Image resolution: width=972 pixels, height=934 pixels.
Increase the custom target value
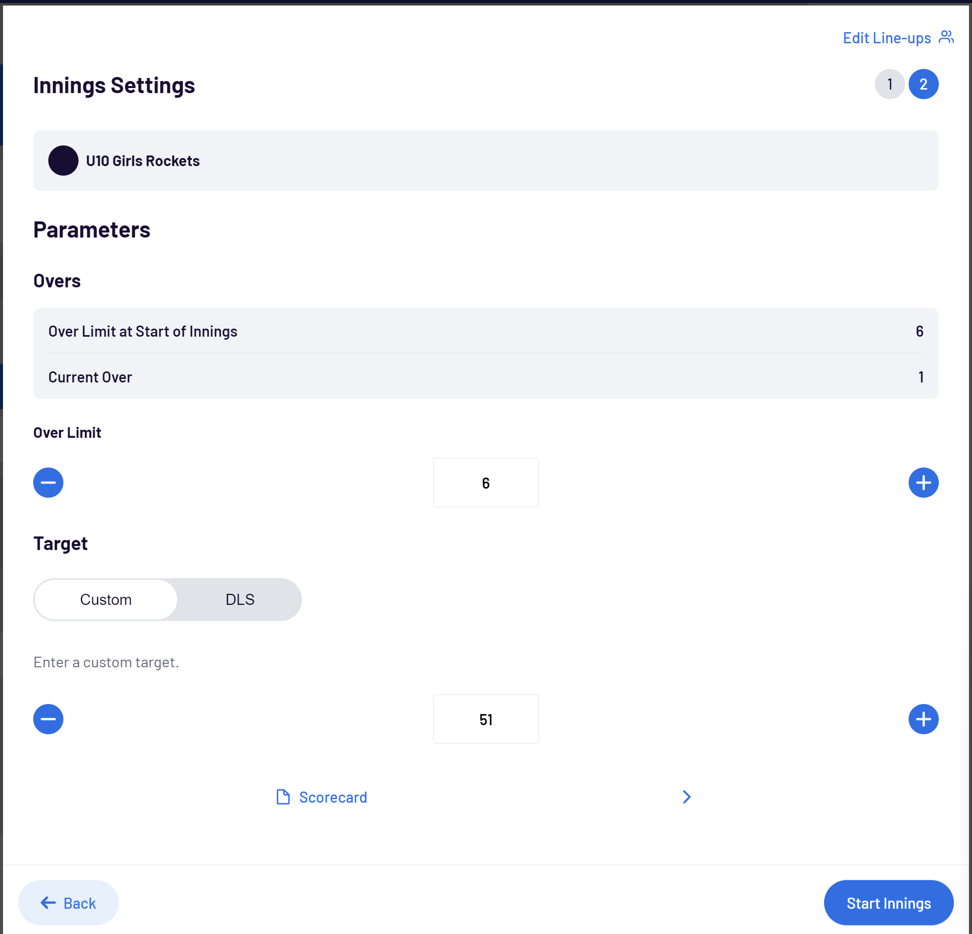[923, 719]
